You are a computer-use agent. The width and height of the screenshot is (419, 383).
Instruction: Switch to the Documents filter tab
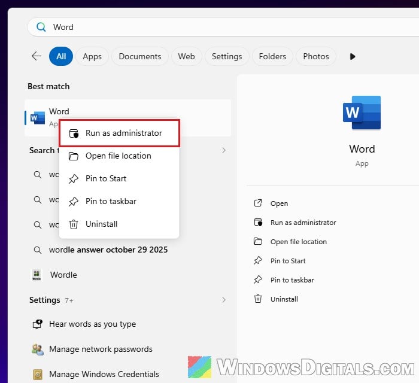click(x=140, y=56)
